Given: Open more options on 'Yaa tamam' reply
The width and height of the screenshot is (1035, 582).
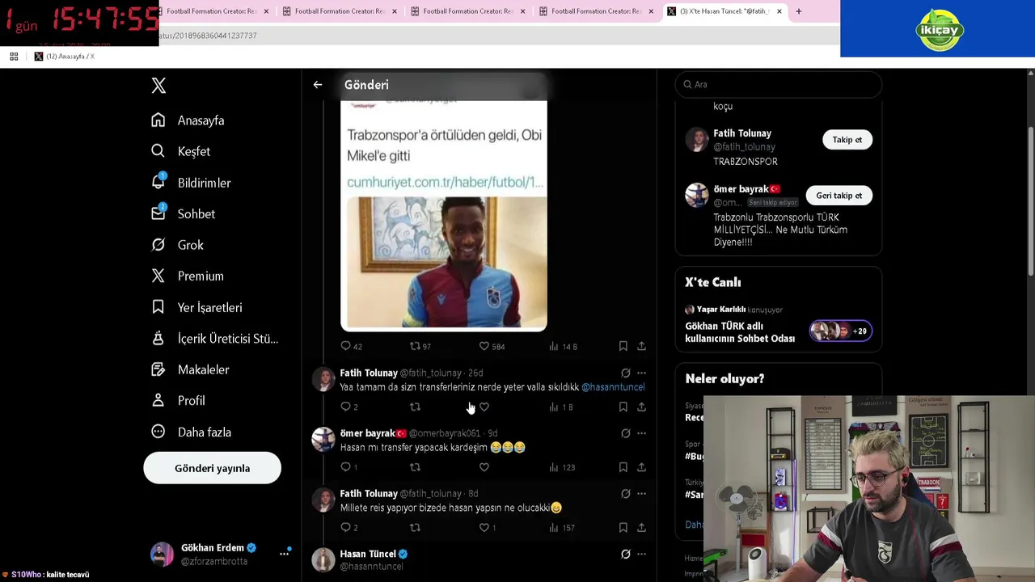Looking at the screenshot, I should tap(641, 373).
